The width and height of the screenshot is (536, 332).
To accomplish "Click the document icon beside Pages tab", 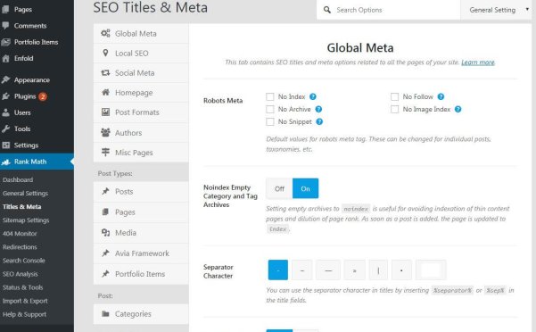I will coord(105,212).
